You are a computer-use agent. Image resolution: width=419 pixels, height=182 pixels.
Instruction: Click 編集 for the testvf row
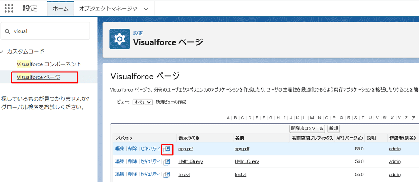pyautogui.click(x=120, y=174)
